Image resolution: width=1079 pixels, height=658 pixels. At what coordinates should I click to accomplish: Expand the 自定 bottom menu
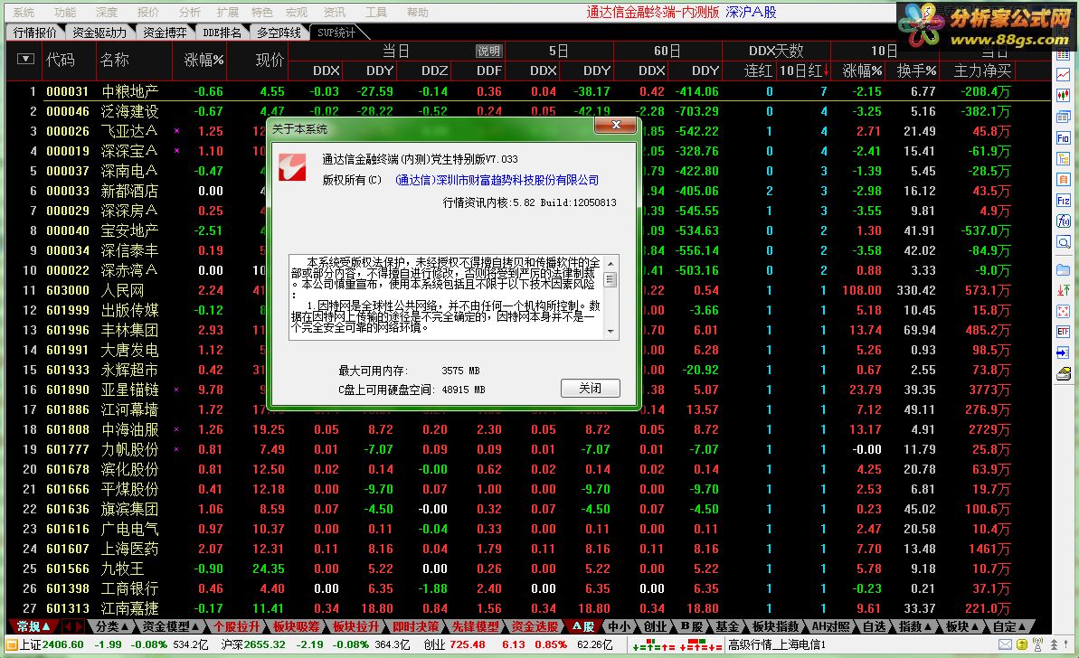pos(1008,626)
